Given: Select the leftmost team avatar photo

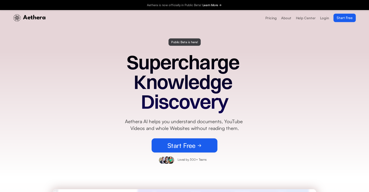Looking at the screenshot, I should coord(162,160).
